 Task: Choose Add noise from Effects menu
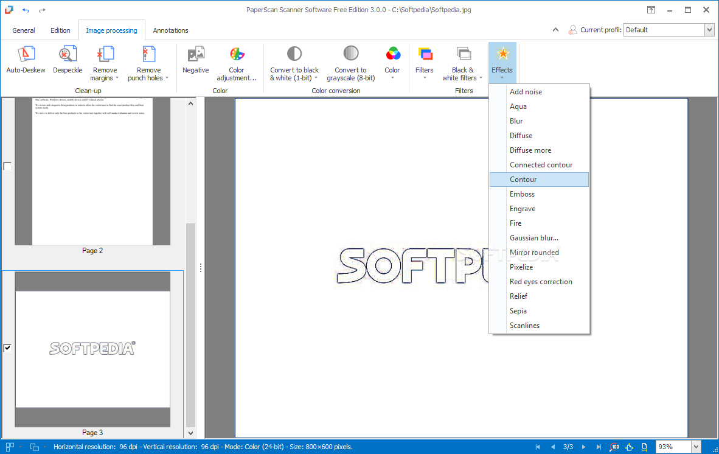(x=539, y=92)
